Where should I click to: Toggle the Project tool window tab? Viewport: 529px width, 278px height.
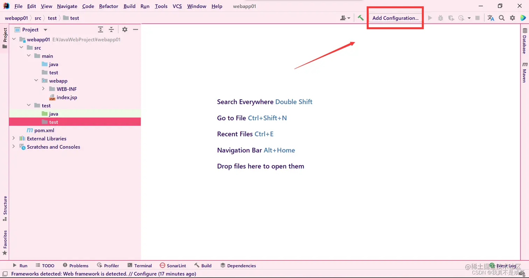pyautogui.click(x=5, y=38)
